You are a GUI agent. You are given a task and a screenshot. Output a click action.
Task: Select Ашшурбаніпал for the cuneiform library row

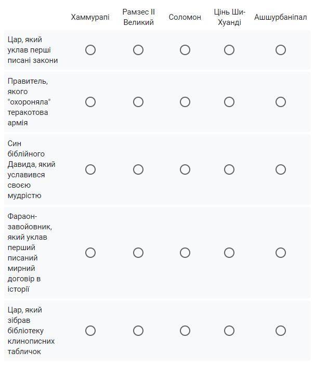tap(281, 331)
